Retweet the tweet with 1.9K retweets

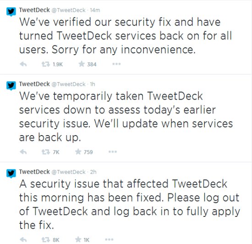46,64
